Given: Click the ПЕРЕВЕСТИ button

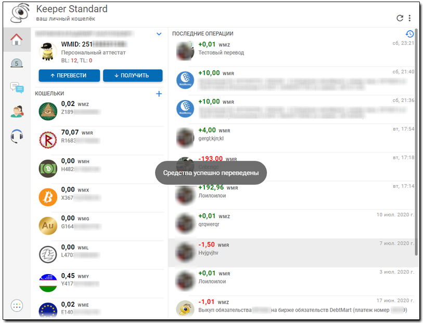Looking at the screenshot, I should (x=68, y=75).
